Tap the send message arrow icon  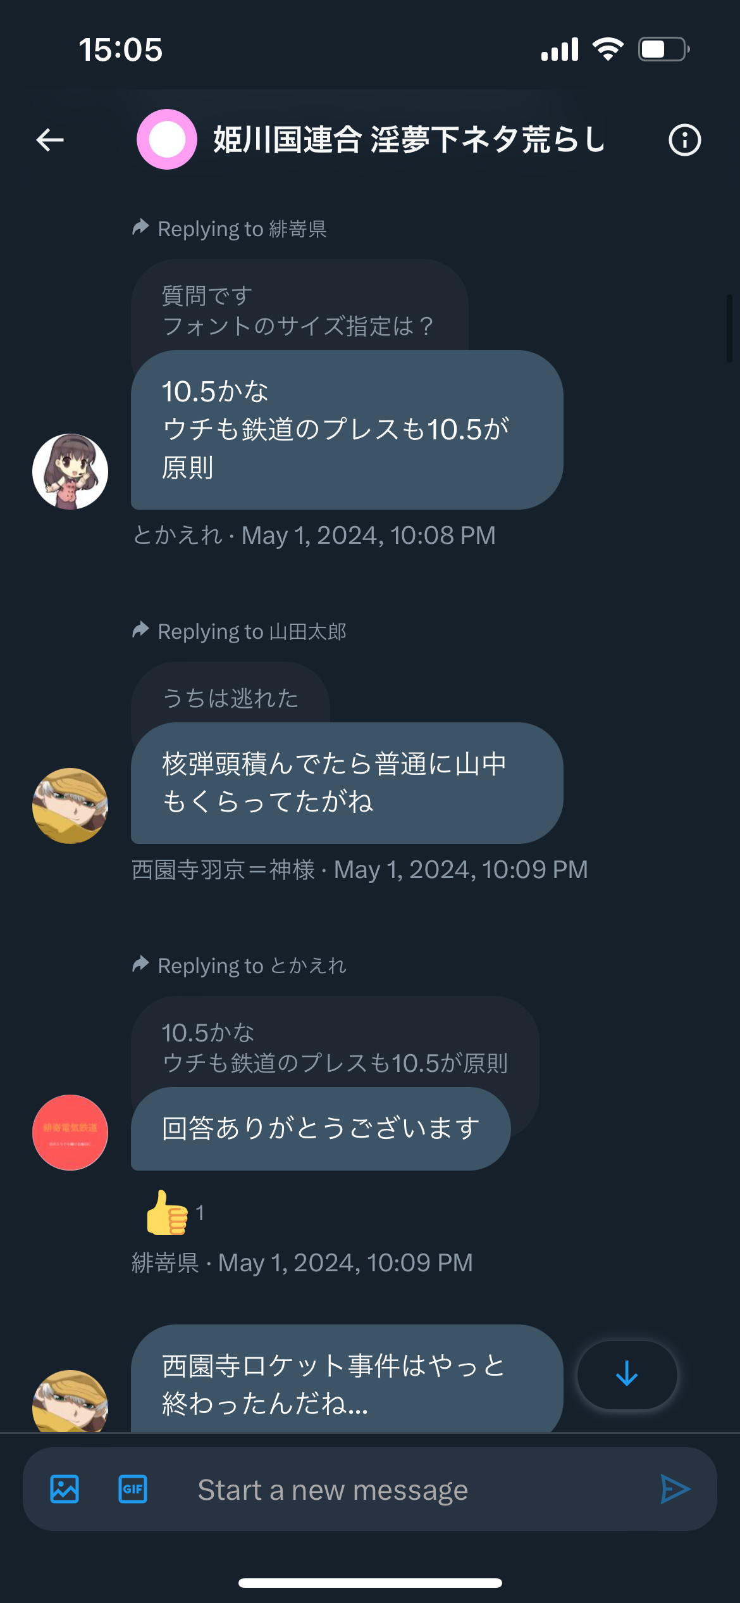coord(675,1489)
